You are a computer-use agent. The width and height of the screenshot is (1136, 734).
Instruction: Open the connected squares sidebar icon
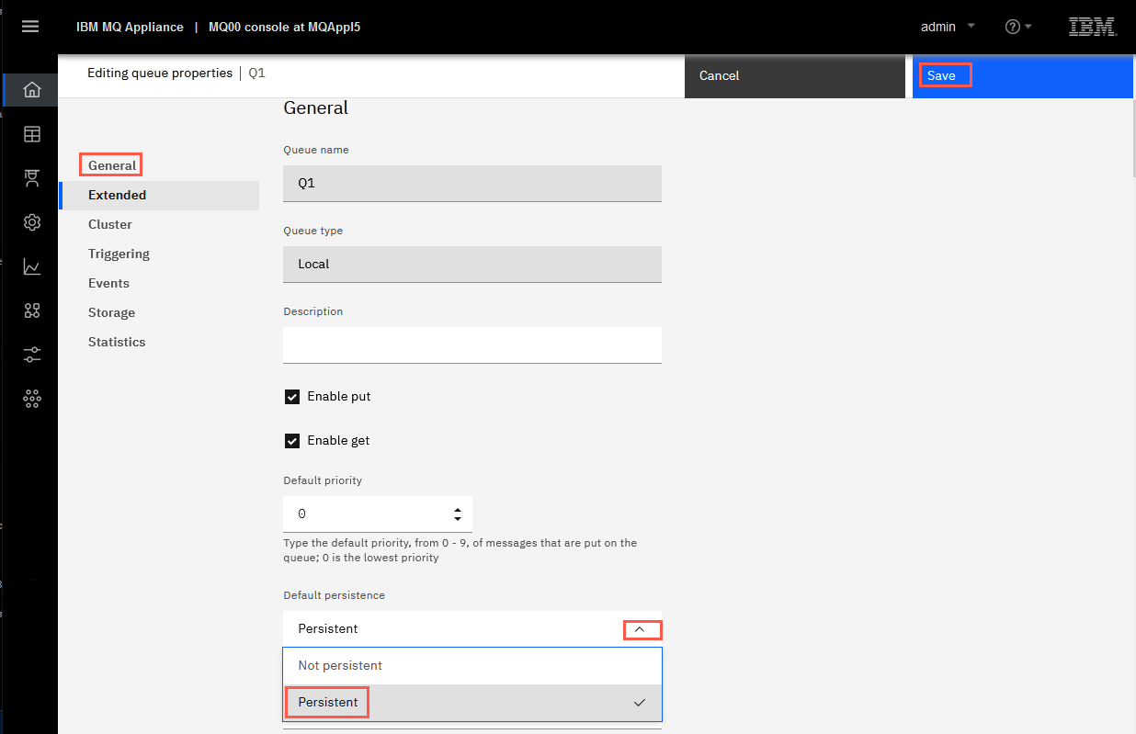[x=32, y=311]
